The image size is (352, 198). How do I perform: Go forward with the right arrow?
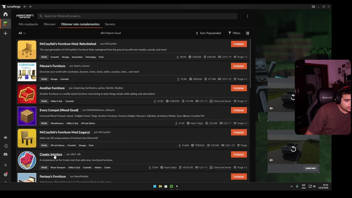[x=30, y=7]
